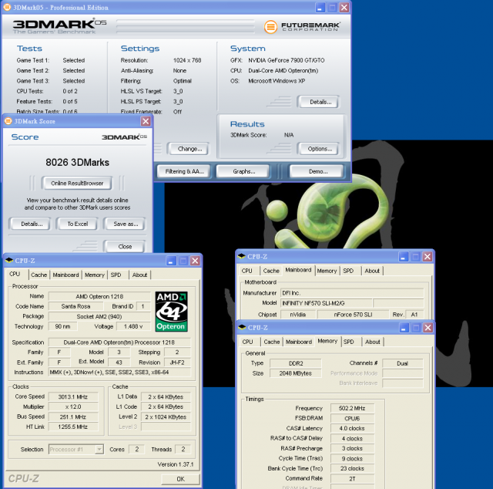Image resolution: width=493 pixels, height=489 pixels.
Task: Select CPU tab in CPU-Z Mainboard window
Action: coord(246,271)
